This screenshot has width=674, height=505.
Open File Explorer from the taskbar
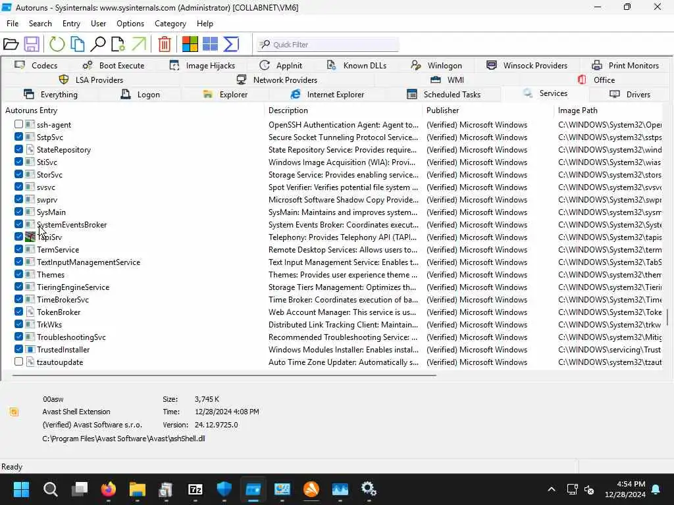pos(138,489)
